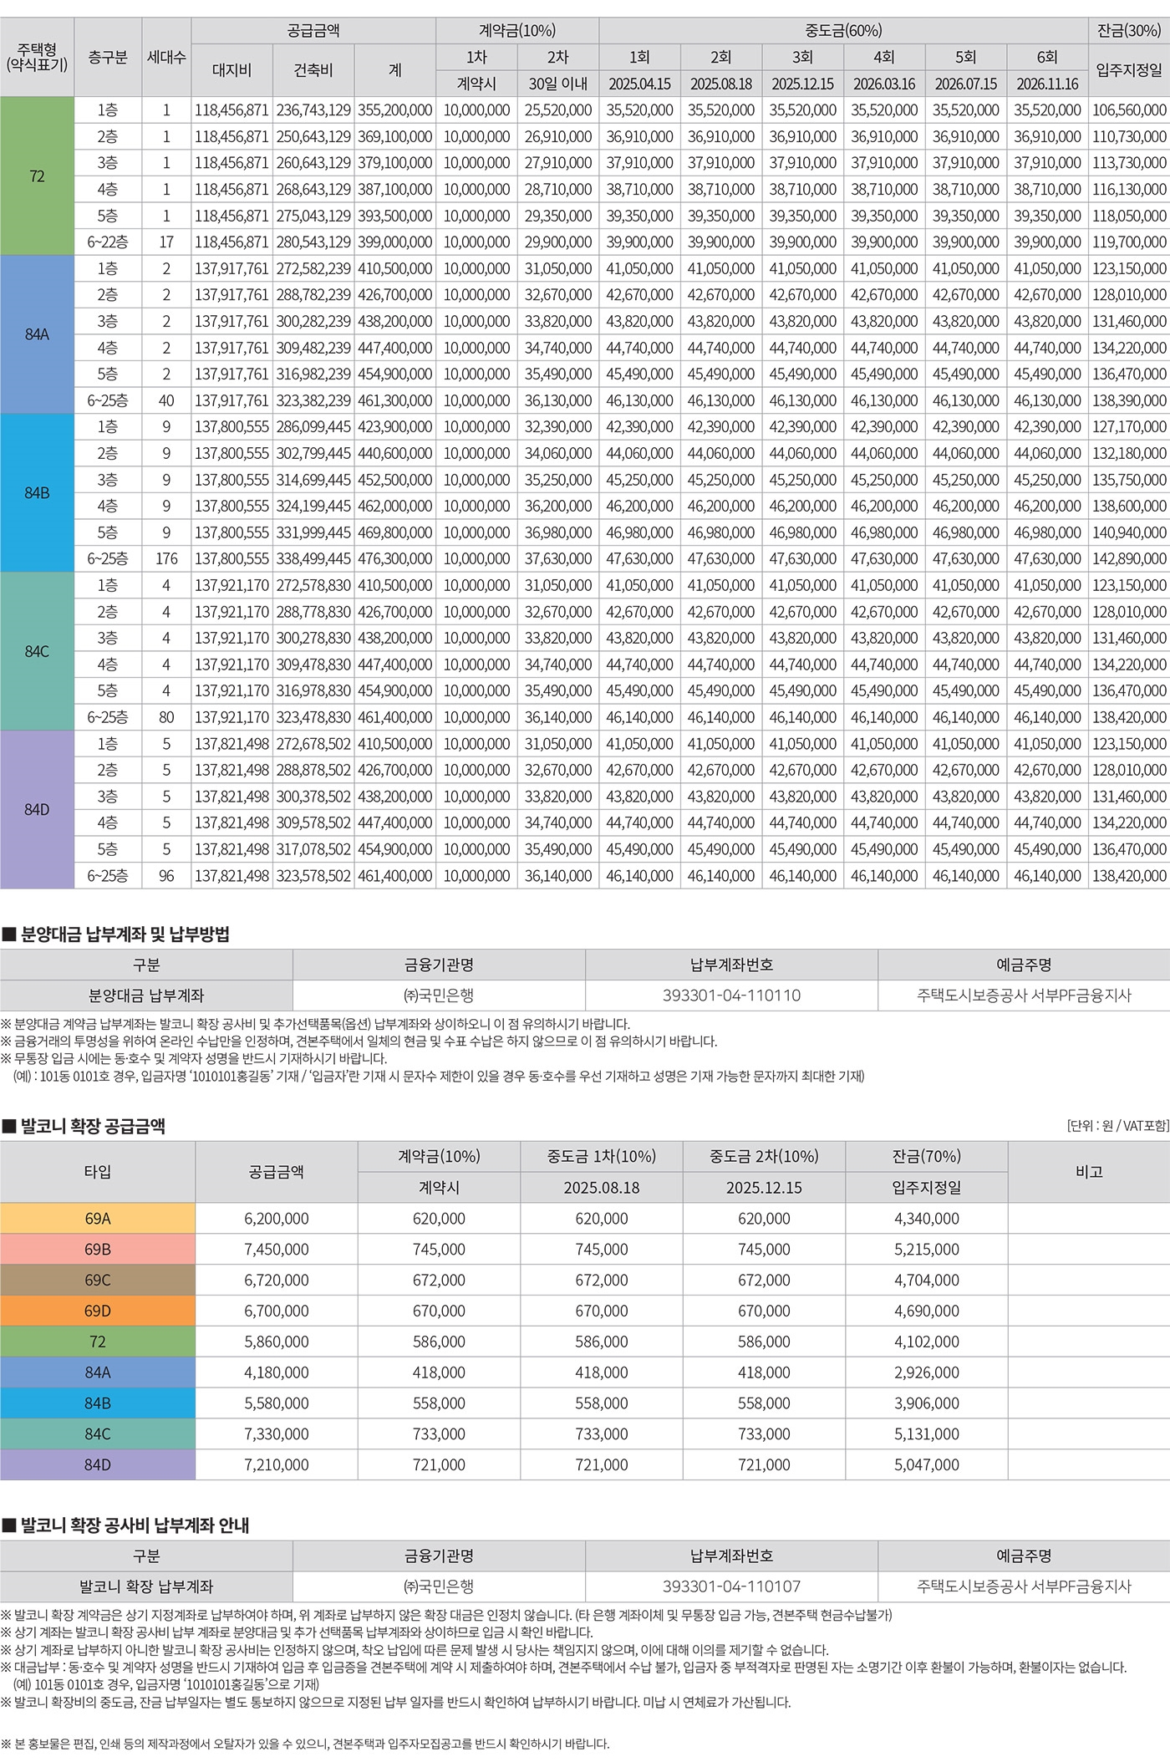Click the 2025.08.18 balcony installment date
The image size is (1170, 1762).
click(x=602, y=1187)
